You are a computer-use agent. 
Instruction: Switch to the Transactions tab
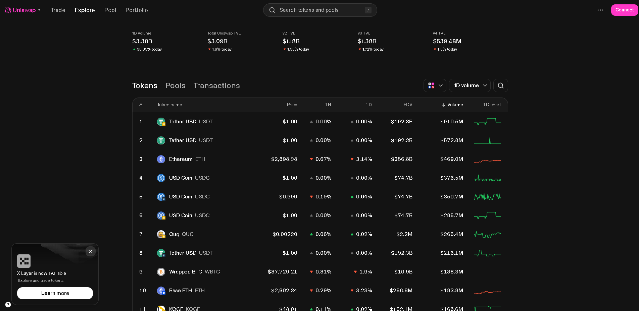(216, 85)
